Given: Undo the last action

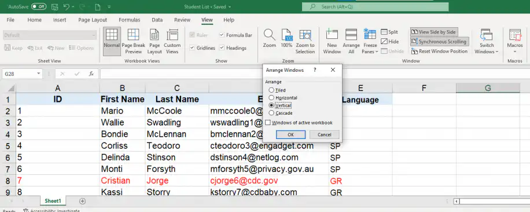Looking at the screenshot, I should [x=66, y=7].
